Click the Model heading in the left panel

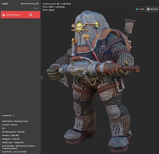pyautogui.click(x=5, y=4)
